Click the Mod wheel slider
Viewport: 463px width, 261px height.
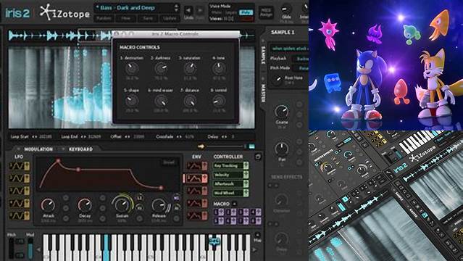[30, 248]
